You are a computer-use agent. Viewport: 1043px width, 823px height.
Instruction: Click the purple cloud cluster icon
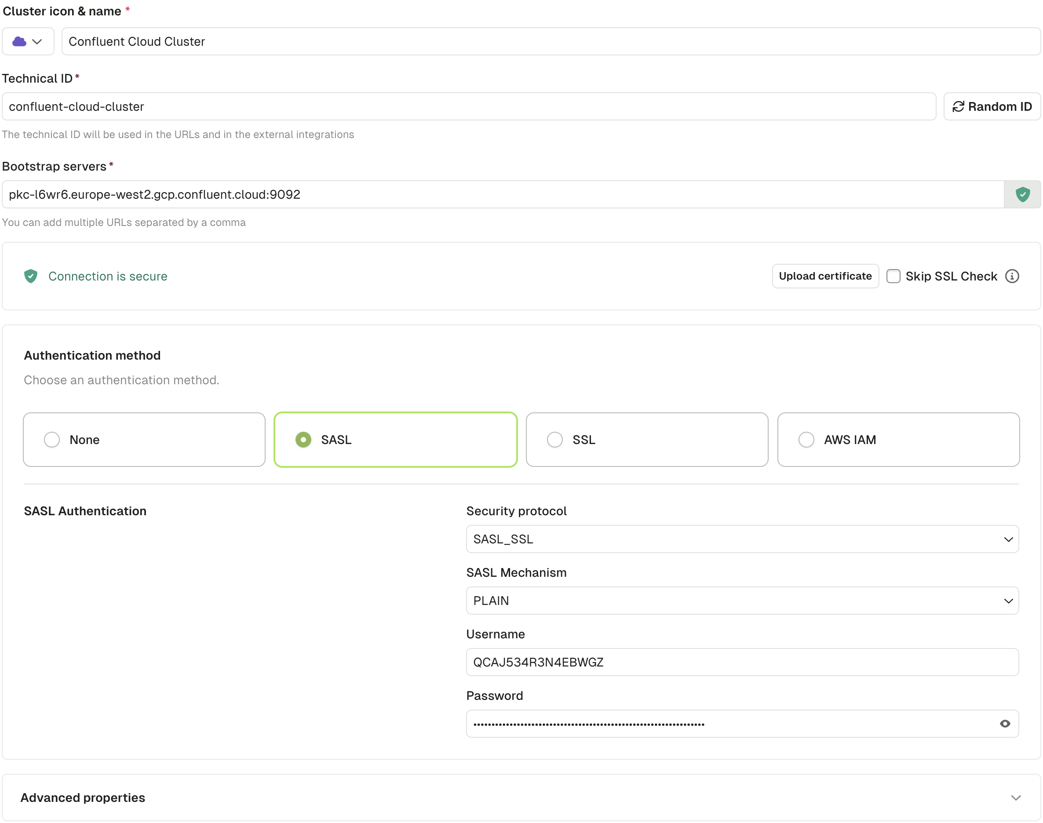pyautogui.click(x=19, y=41)
